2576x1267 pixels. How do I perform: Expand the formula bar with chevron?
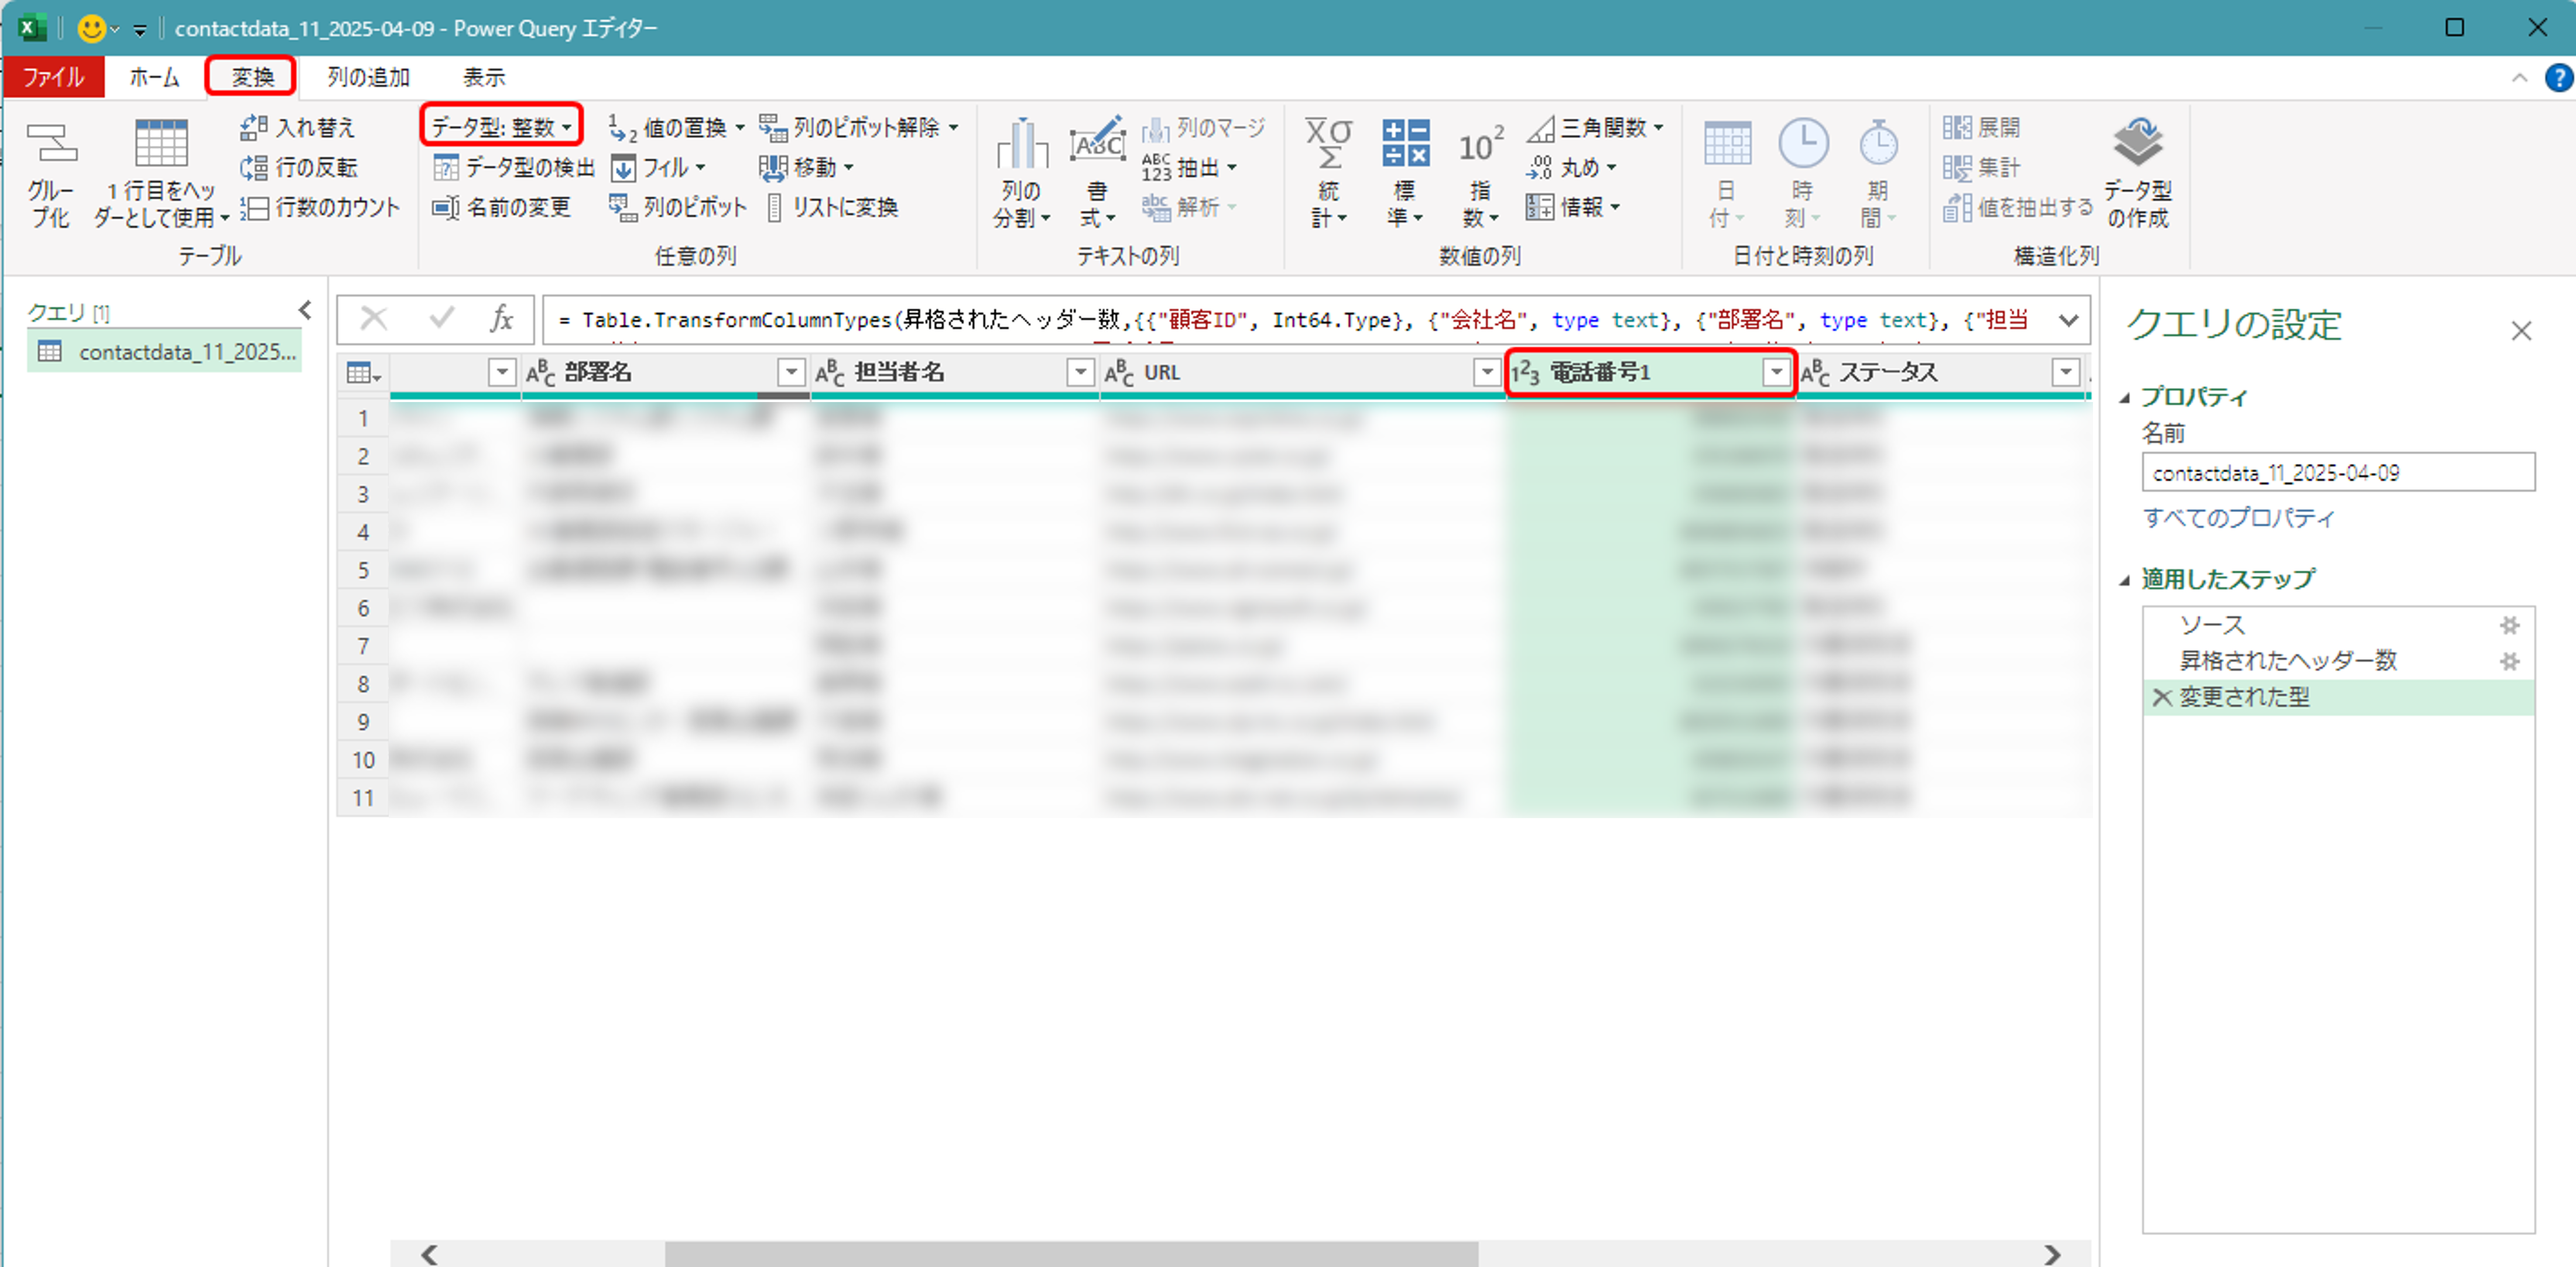point(2068,321)
